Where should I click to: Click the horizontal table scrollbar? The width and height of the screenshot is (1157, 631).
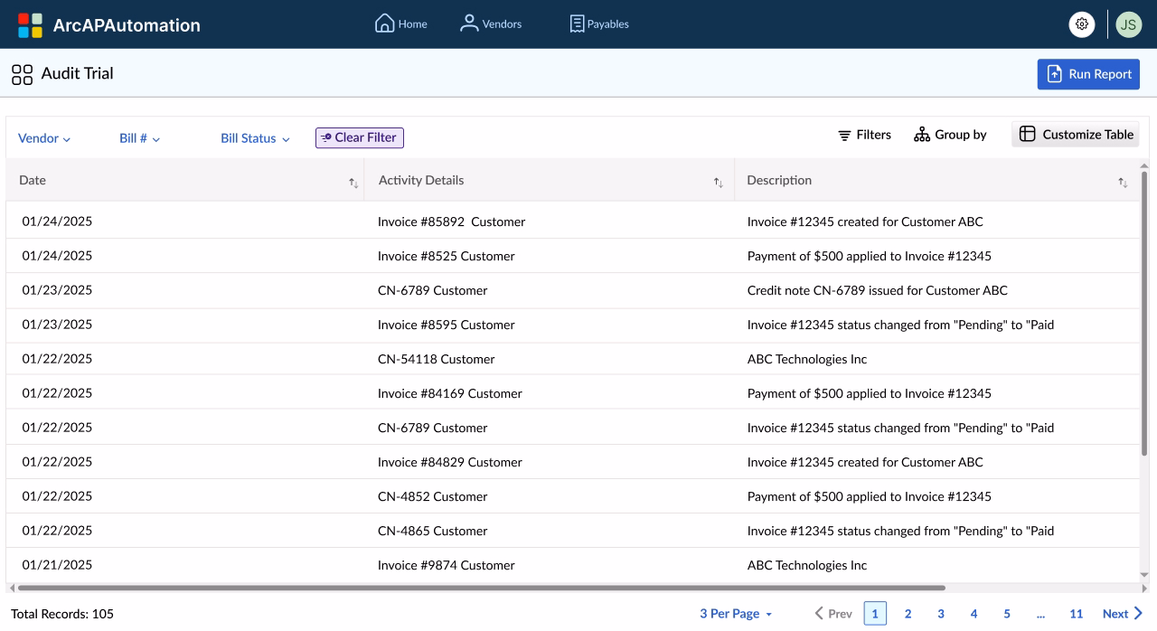click(481, 588)
